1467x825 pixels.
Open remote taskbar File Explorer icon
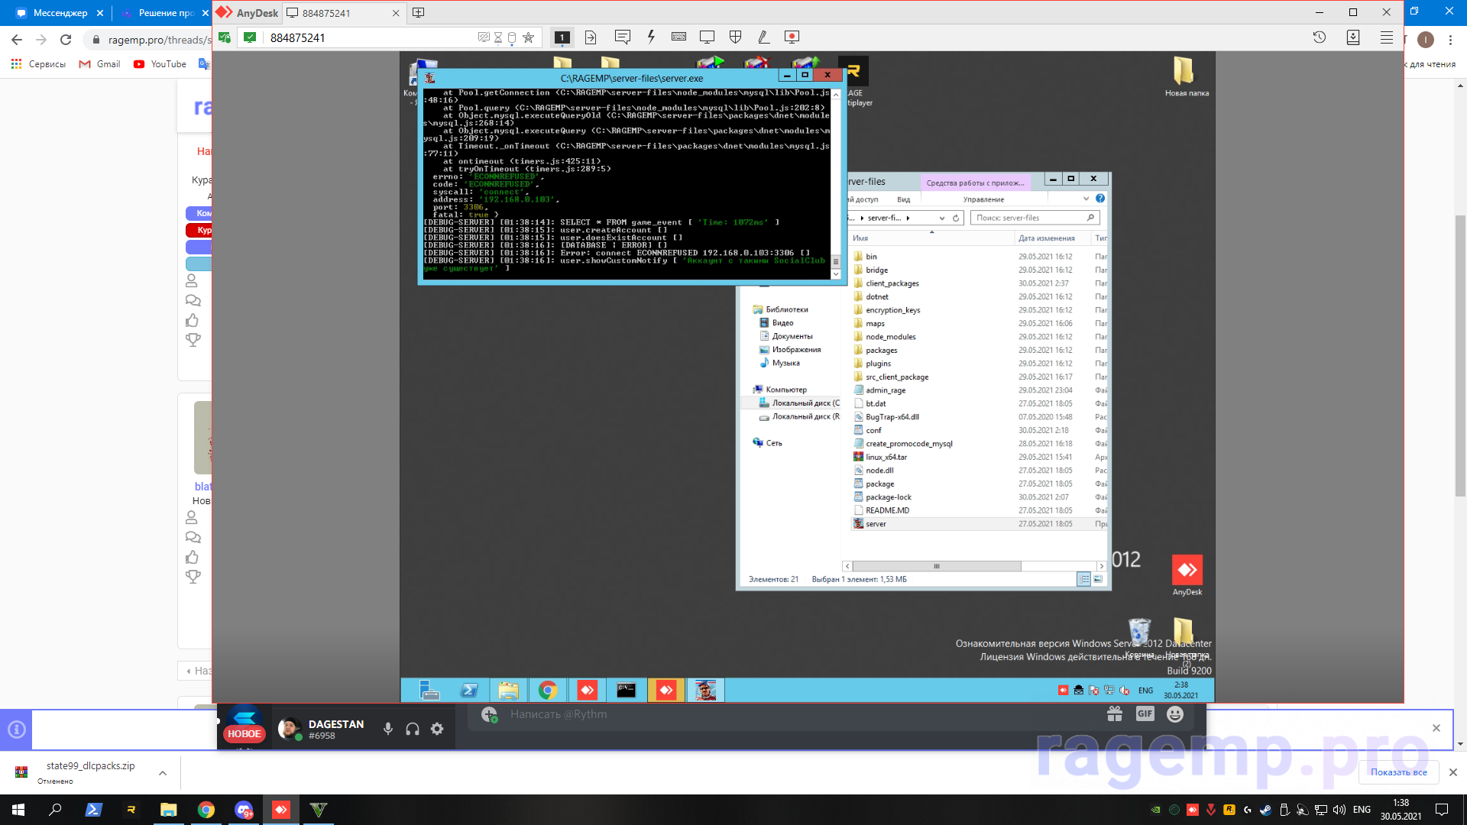point(508,691)
